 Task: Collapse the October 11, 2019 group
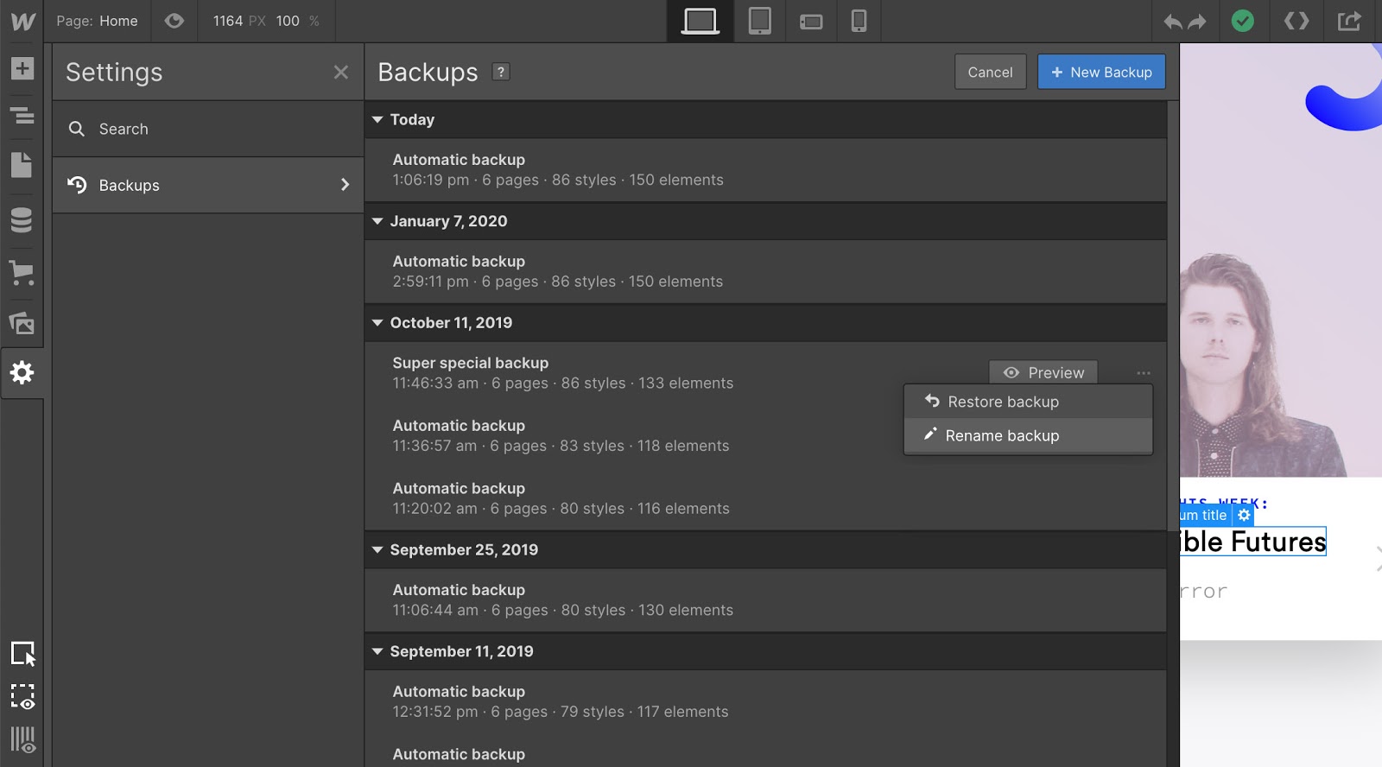coord(377,323)
